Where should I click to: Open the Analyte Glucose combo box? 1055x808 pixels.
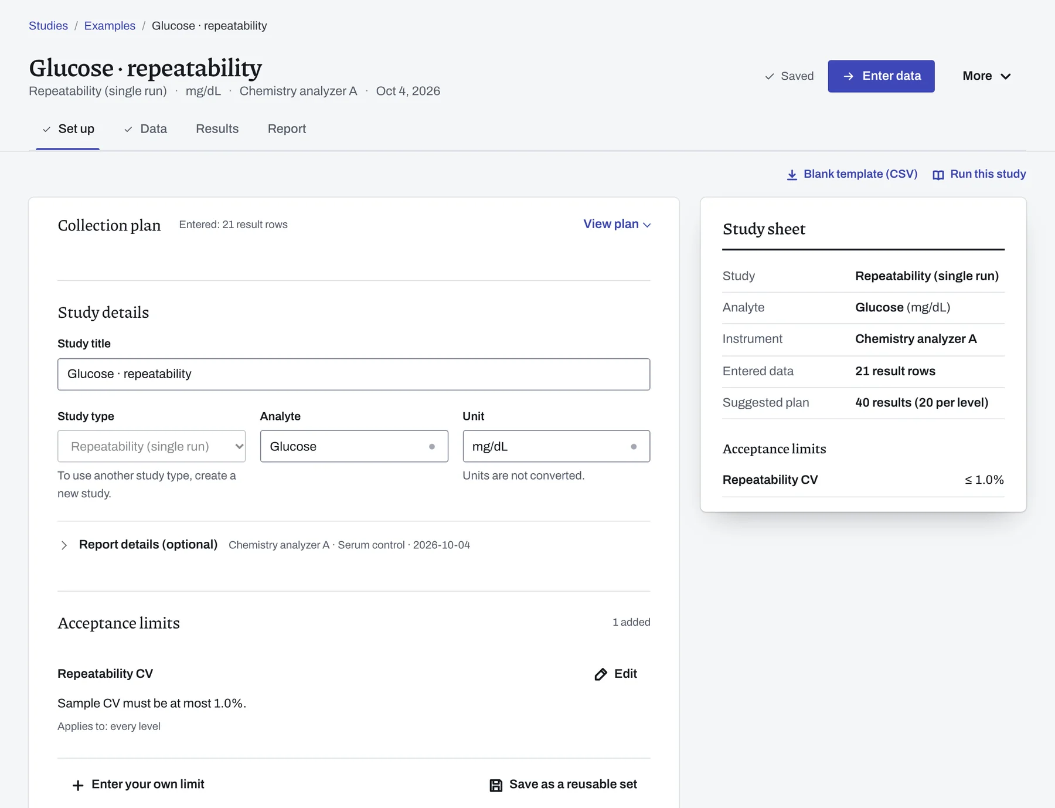click(354, 446)
